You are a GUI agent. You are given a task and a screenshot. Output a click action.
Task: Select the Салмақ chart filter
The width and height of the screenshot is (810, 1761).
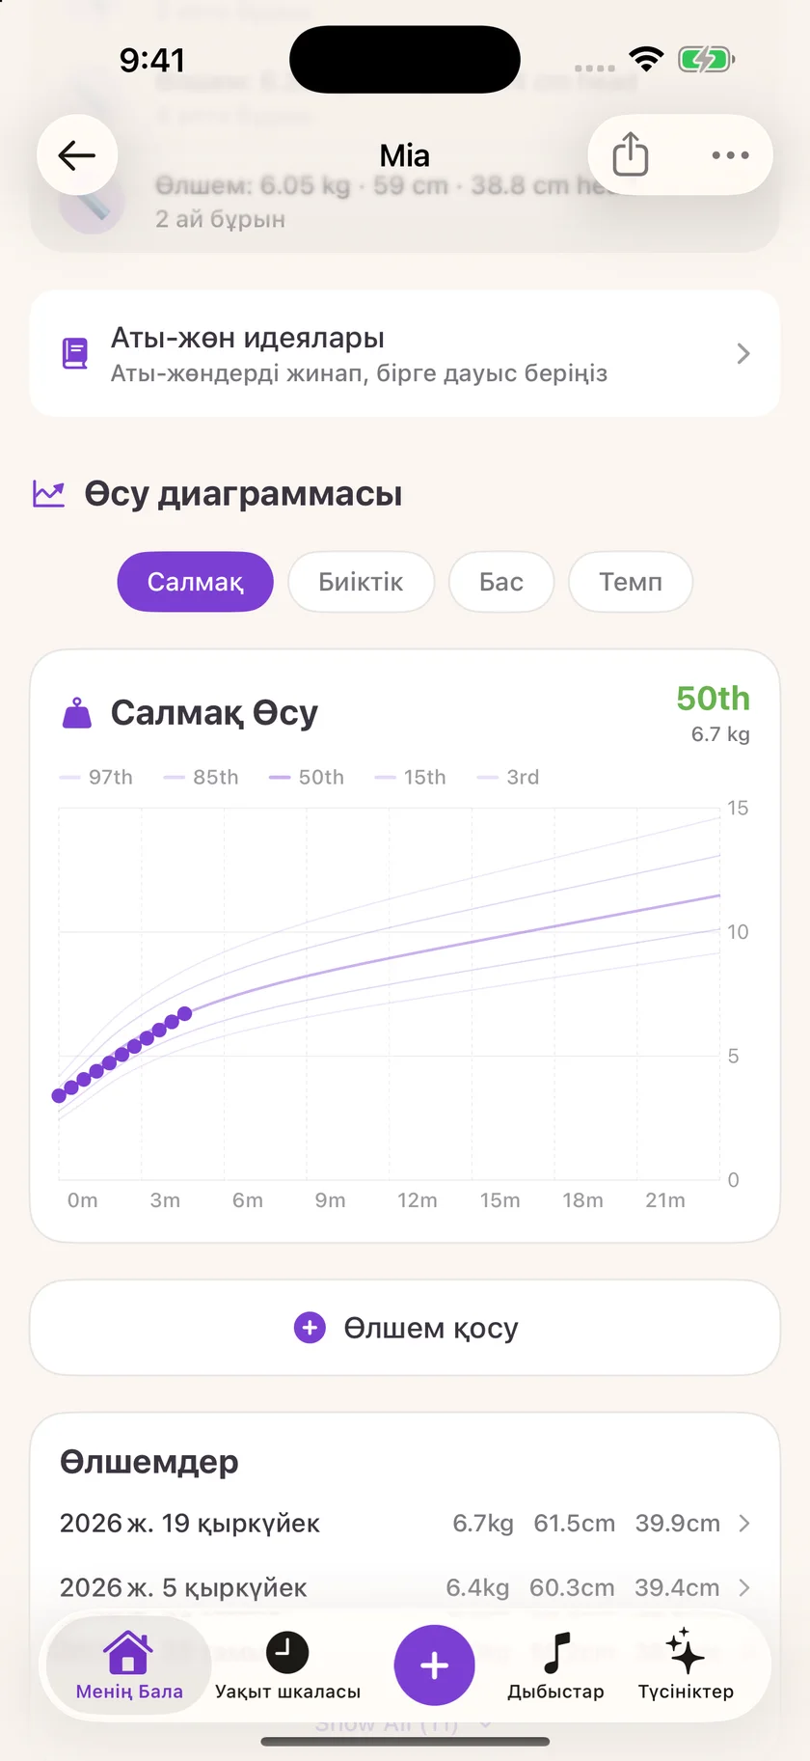pos(196,582)
